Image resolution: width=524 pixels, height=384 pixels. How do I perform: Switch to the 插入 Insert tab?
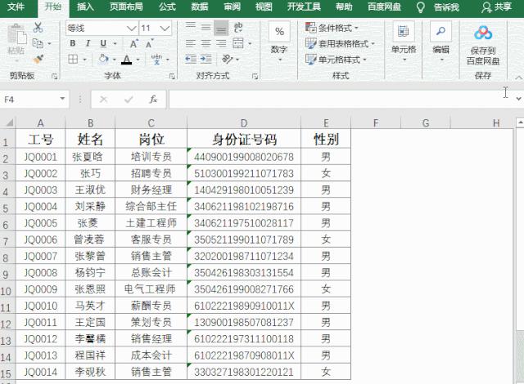pyautogui.click(x=85, y=7)
